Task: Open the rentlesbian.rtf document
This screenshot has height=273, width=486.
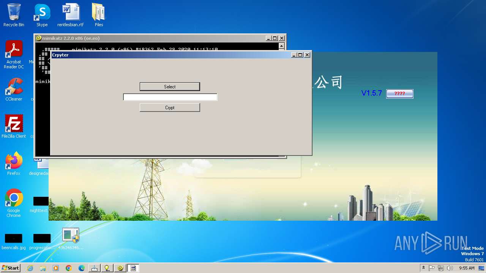Action: click(x=71, y=15)
